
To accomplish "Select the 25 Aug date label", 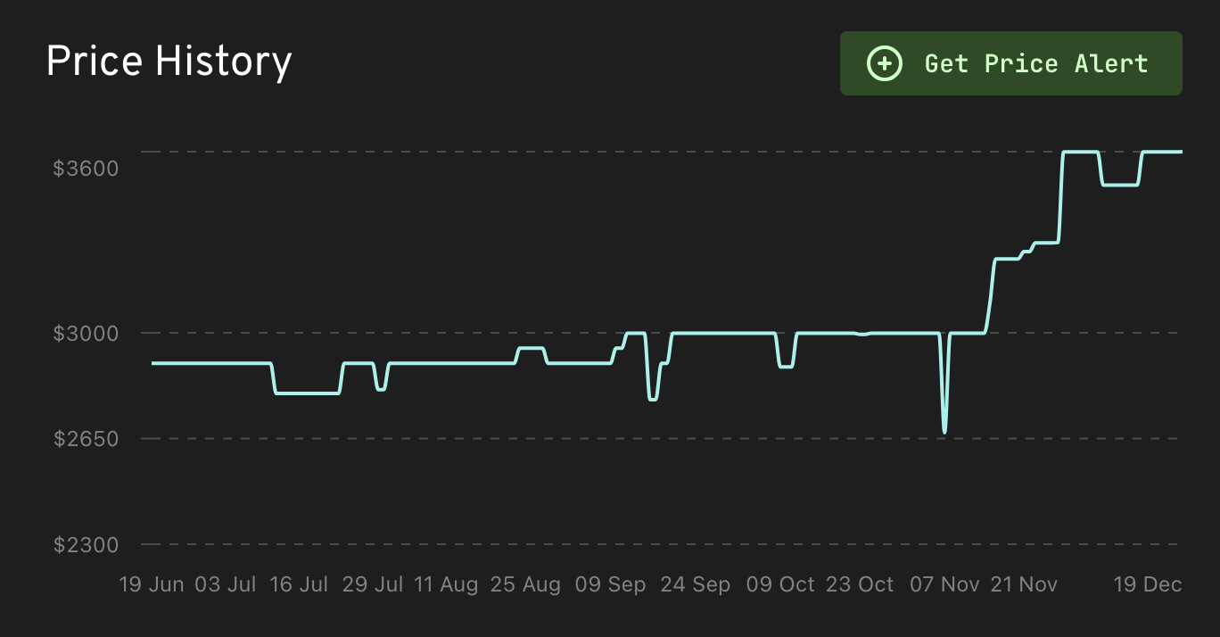I will click(525, 584).
